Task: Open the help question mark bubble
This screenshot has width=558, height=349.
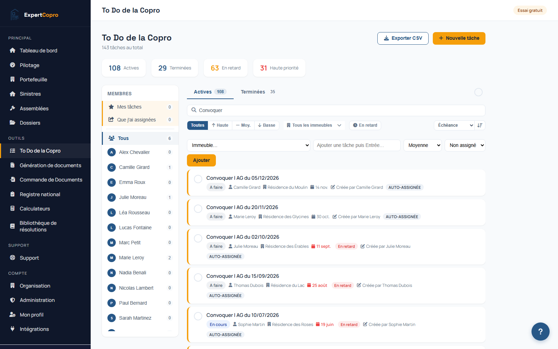Action: tap(540, 332)
